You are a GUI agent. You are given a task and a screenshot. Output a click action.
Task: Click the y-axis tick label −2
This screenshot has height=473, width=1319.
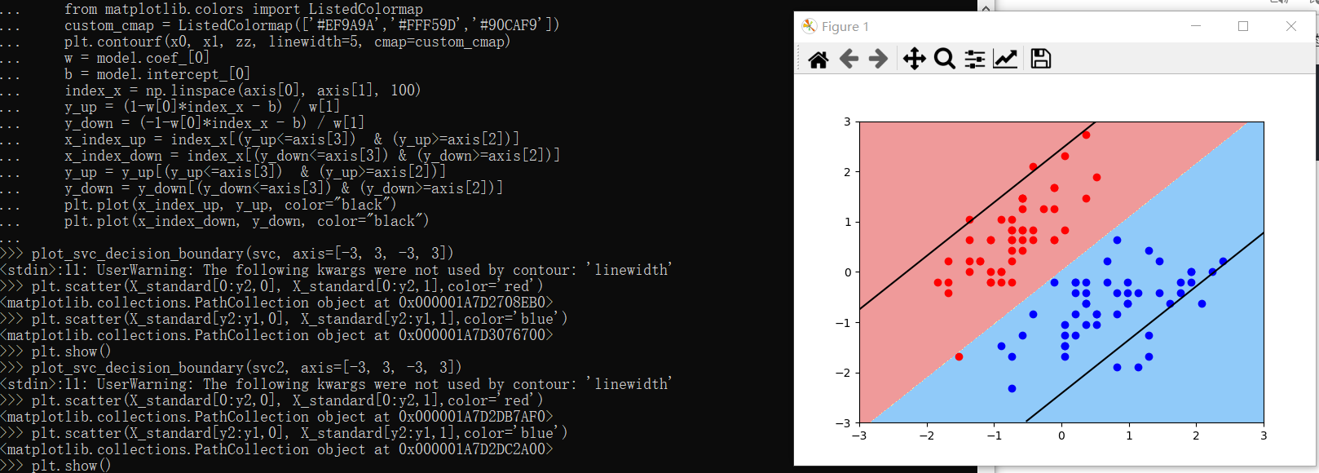pyautogui.click(x=843, y=373)
